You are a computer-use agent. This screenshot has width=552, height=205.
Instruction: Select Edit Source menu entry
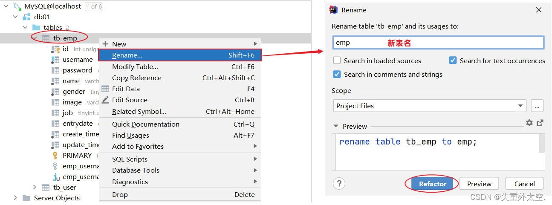pyautogui.click(x=180, y=100)
